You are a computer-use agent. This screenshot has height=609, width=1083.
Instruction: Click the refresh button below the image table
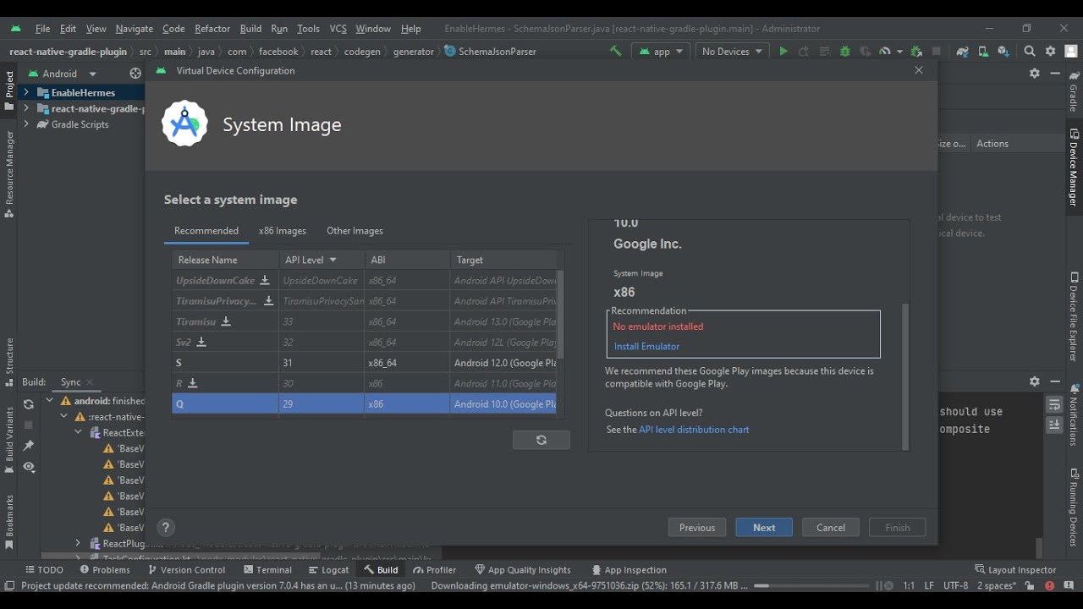point(541,440)
